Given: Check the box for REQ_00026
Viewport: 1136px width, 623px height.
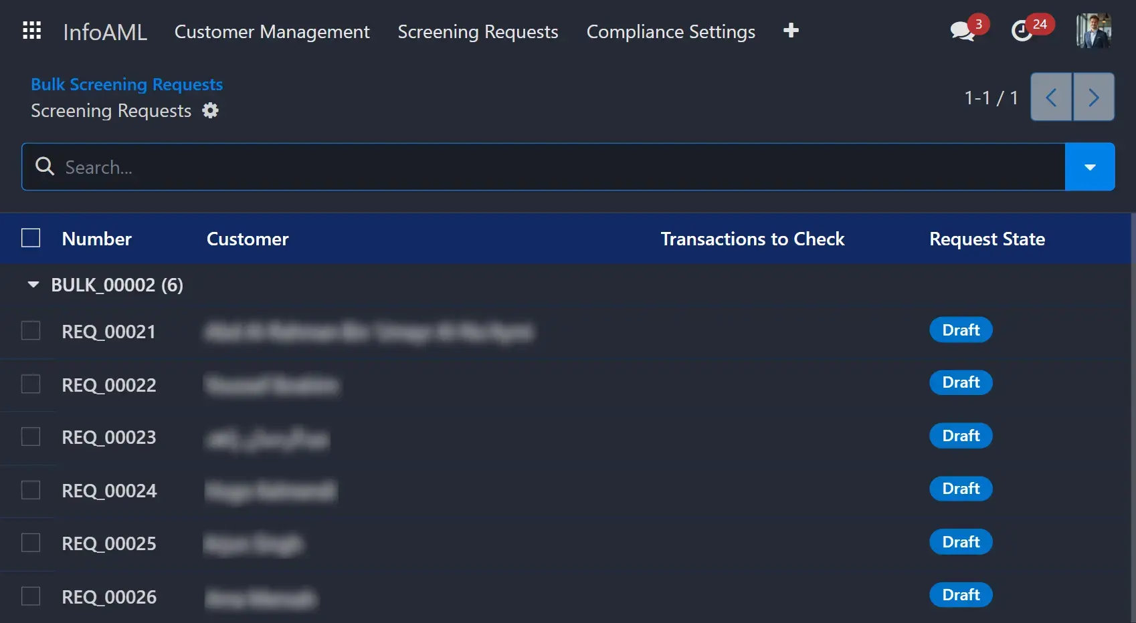Looking at the screenshot, I should [x=31, y=596].
